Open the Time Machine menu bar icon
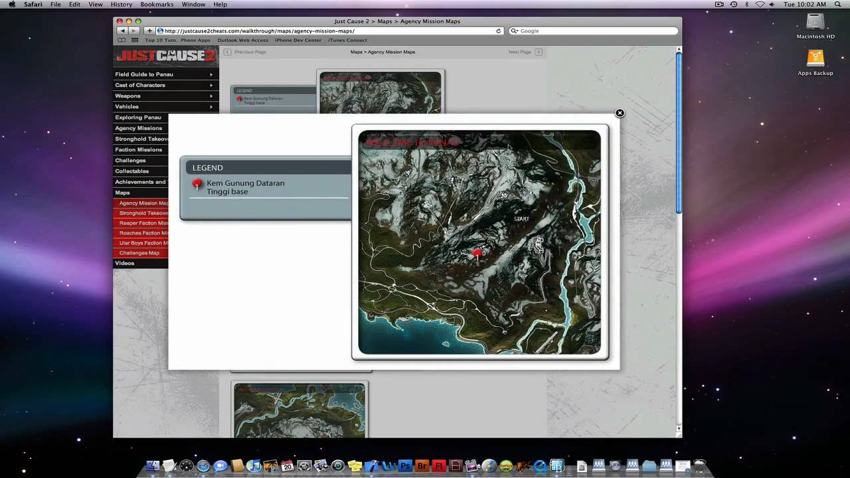This screenshot has width=850, height=478. click(733, 5)
